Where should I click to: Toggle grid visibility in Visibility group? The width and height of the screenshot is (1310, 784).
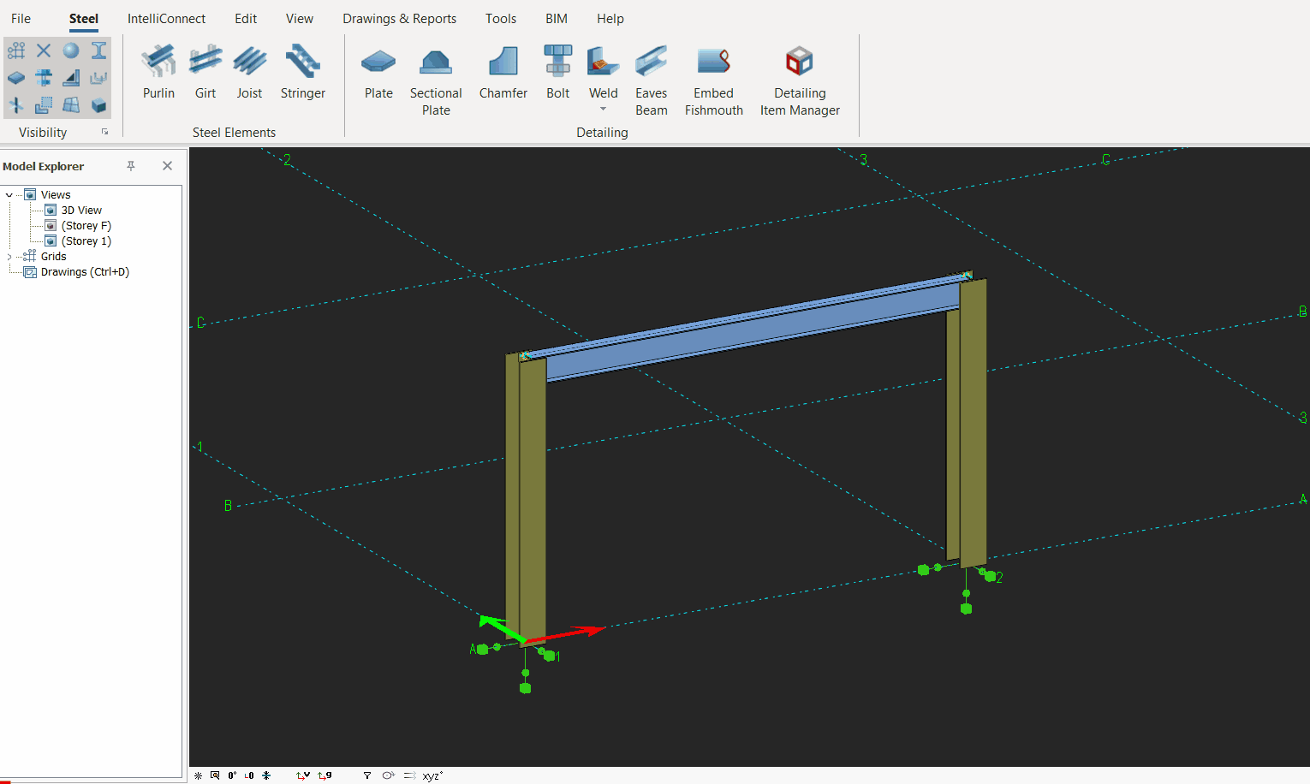point(16,51)
